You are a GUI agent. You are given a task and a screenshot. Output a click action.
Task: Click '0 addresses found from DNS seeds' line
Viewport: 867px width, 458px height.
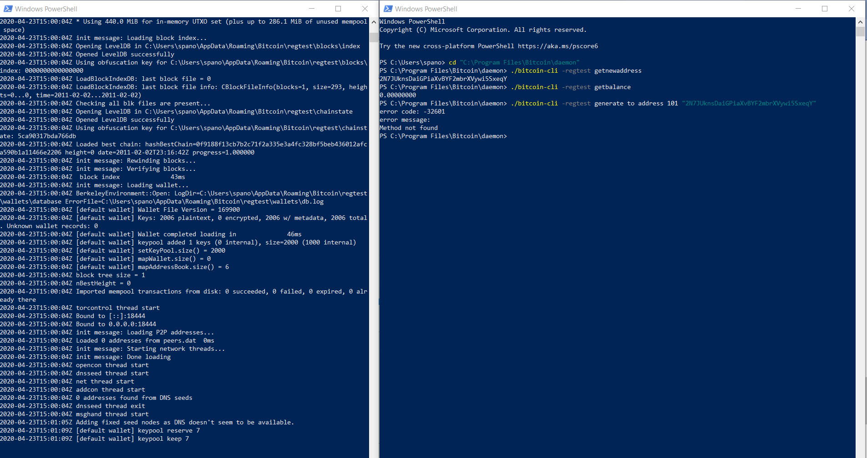(x=96, y=398)
